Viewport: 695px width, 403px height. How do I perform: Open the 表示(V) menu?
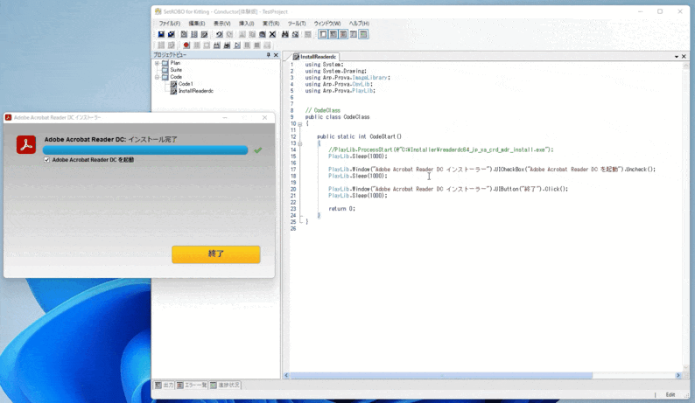point(222,23)
